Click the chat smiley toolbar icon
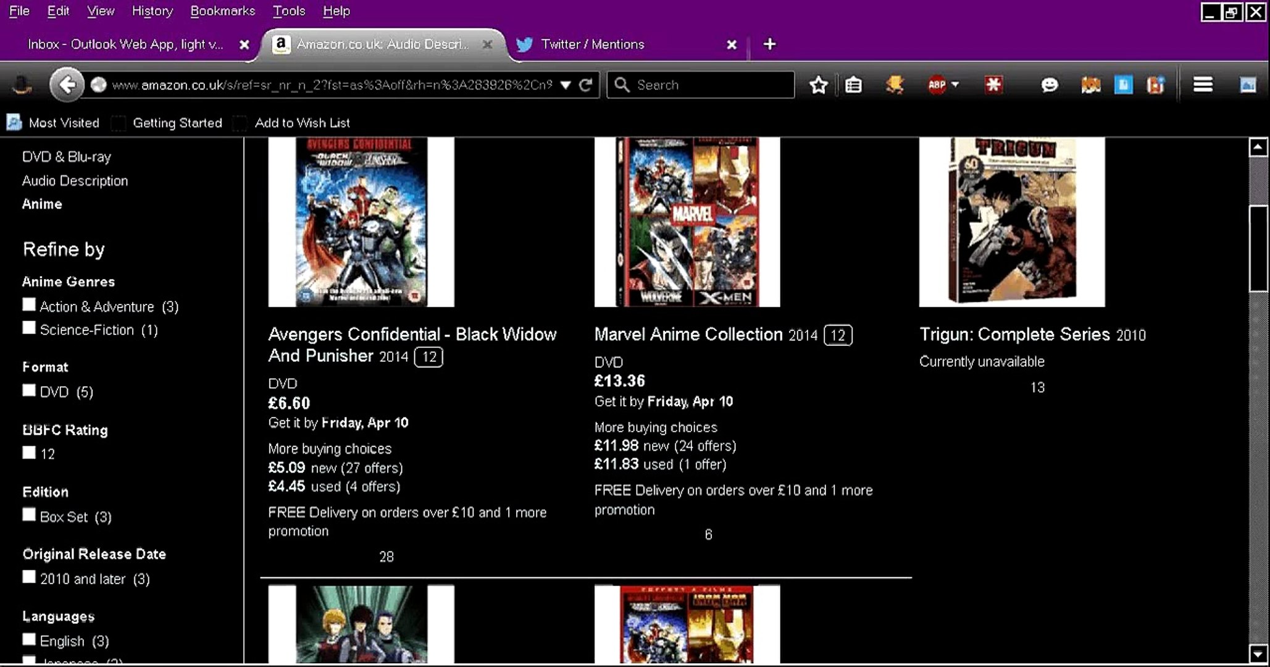The width and height of the screenshot is (1270, 667). click(x=1049, y=85)
